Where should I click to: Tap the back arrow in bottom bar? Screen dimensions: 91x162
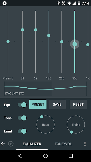point(3,144)
